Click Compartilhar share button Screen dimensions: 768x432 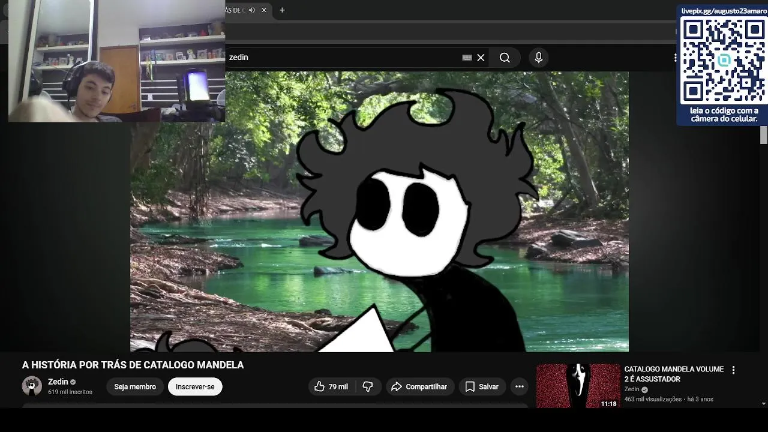click(x=420, y=387)
